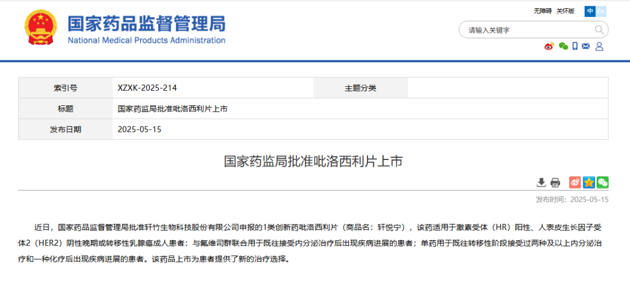630x284 pixels.
Task: Share the article to QQ Zone star icon
Action: pyautogui.click(x=589, y=183)
